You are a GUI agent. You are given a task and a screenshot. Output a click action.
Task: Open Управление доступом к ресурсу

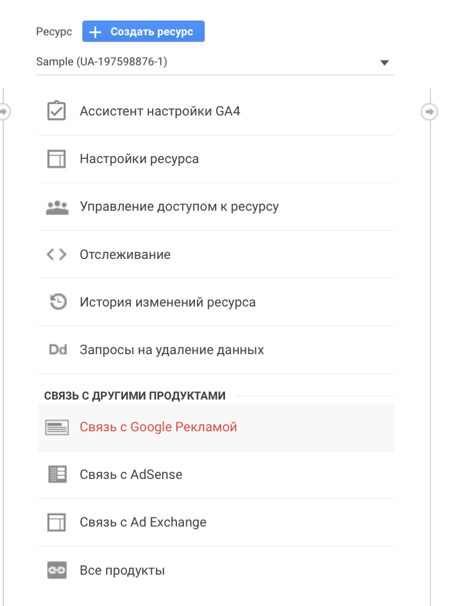(x=179, y=207)
